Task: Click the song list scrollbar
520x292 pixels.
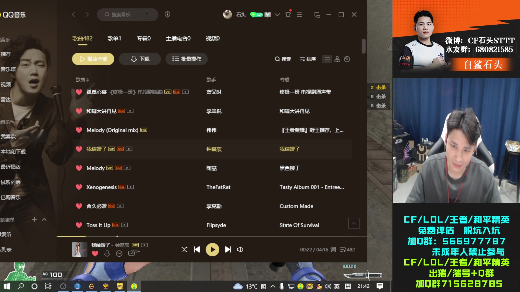Action: tap(363, 47)
